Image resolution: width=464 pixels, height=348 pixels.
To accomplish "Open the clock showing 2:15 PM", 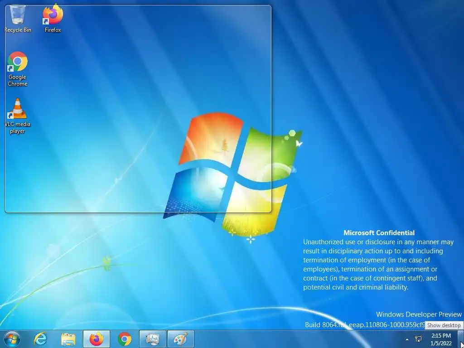I will point(441,339).
